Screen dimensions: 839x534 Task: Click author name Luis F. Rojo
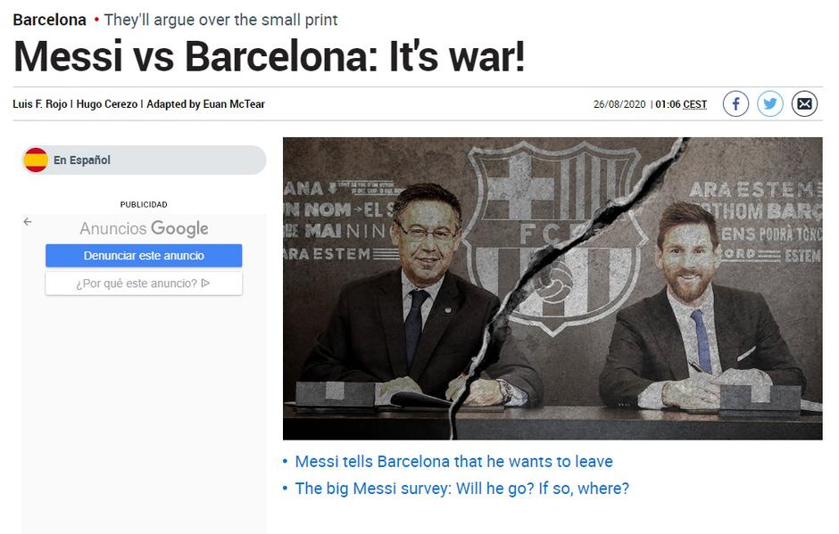click(x=39, y=104)
